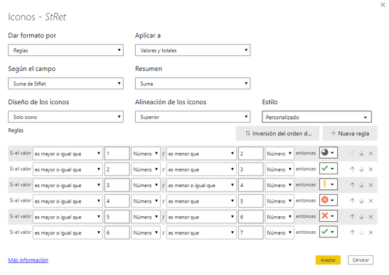This screenshot has height=275, width=389.
Task: Click the Cancelar button
Action: pyautogui.click(x=361, y=260)
